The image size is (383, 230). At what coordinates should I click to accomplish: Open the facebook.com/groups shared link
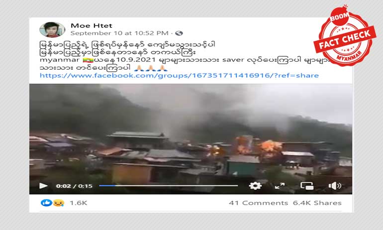(179, 75)
